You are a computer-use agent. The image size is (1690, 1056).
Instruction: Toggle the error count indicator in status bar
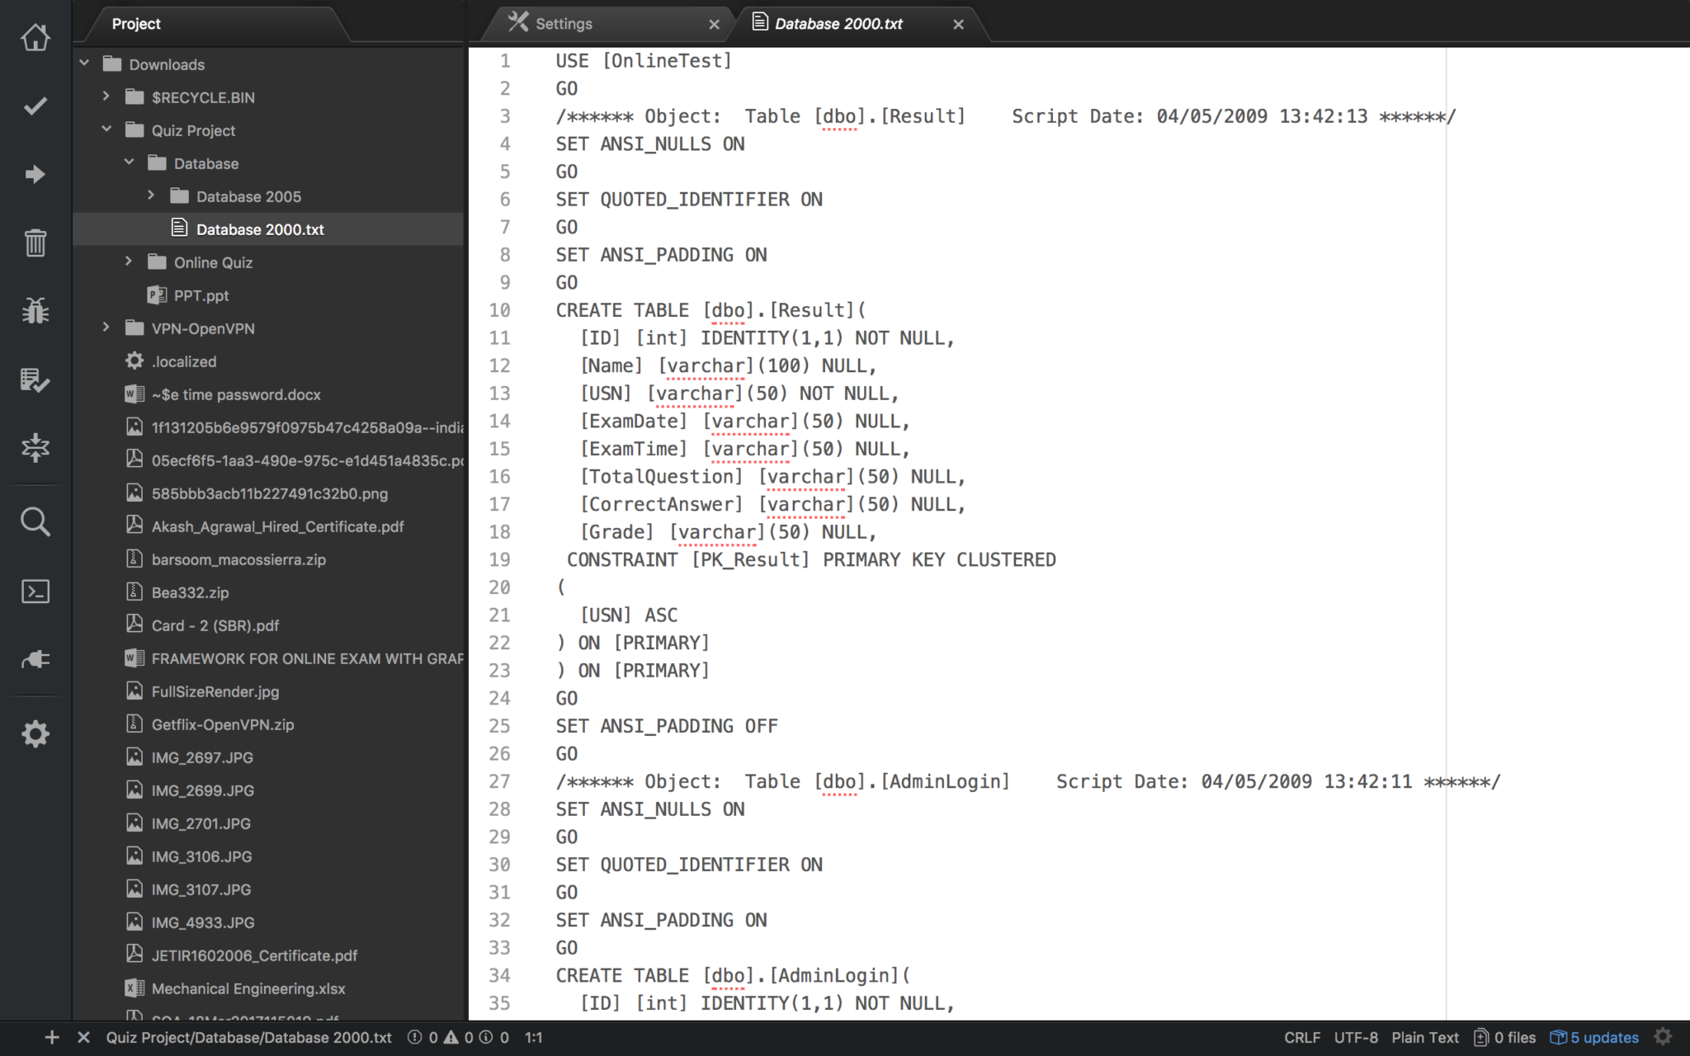coord(423,1038)
